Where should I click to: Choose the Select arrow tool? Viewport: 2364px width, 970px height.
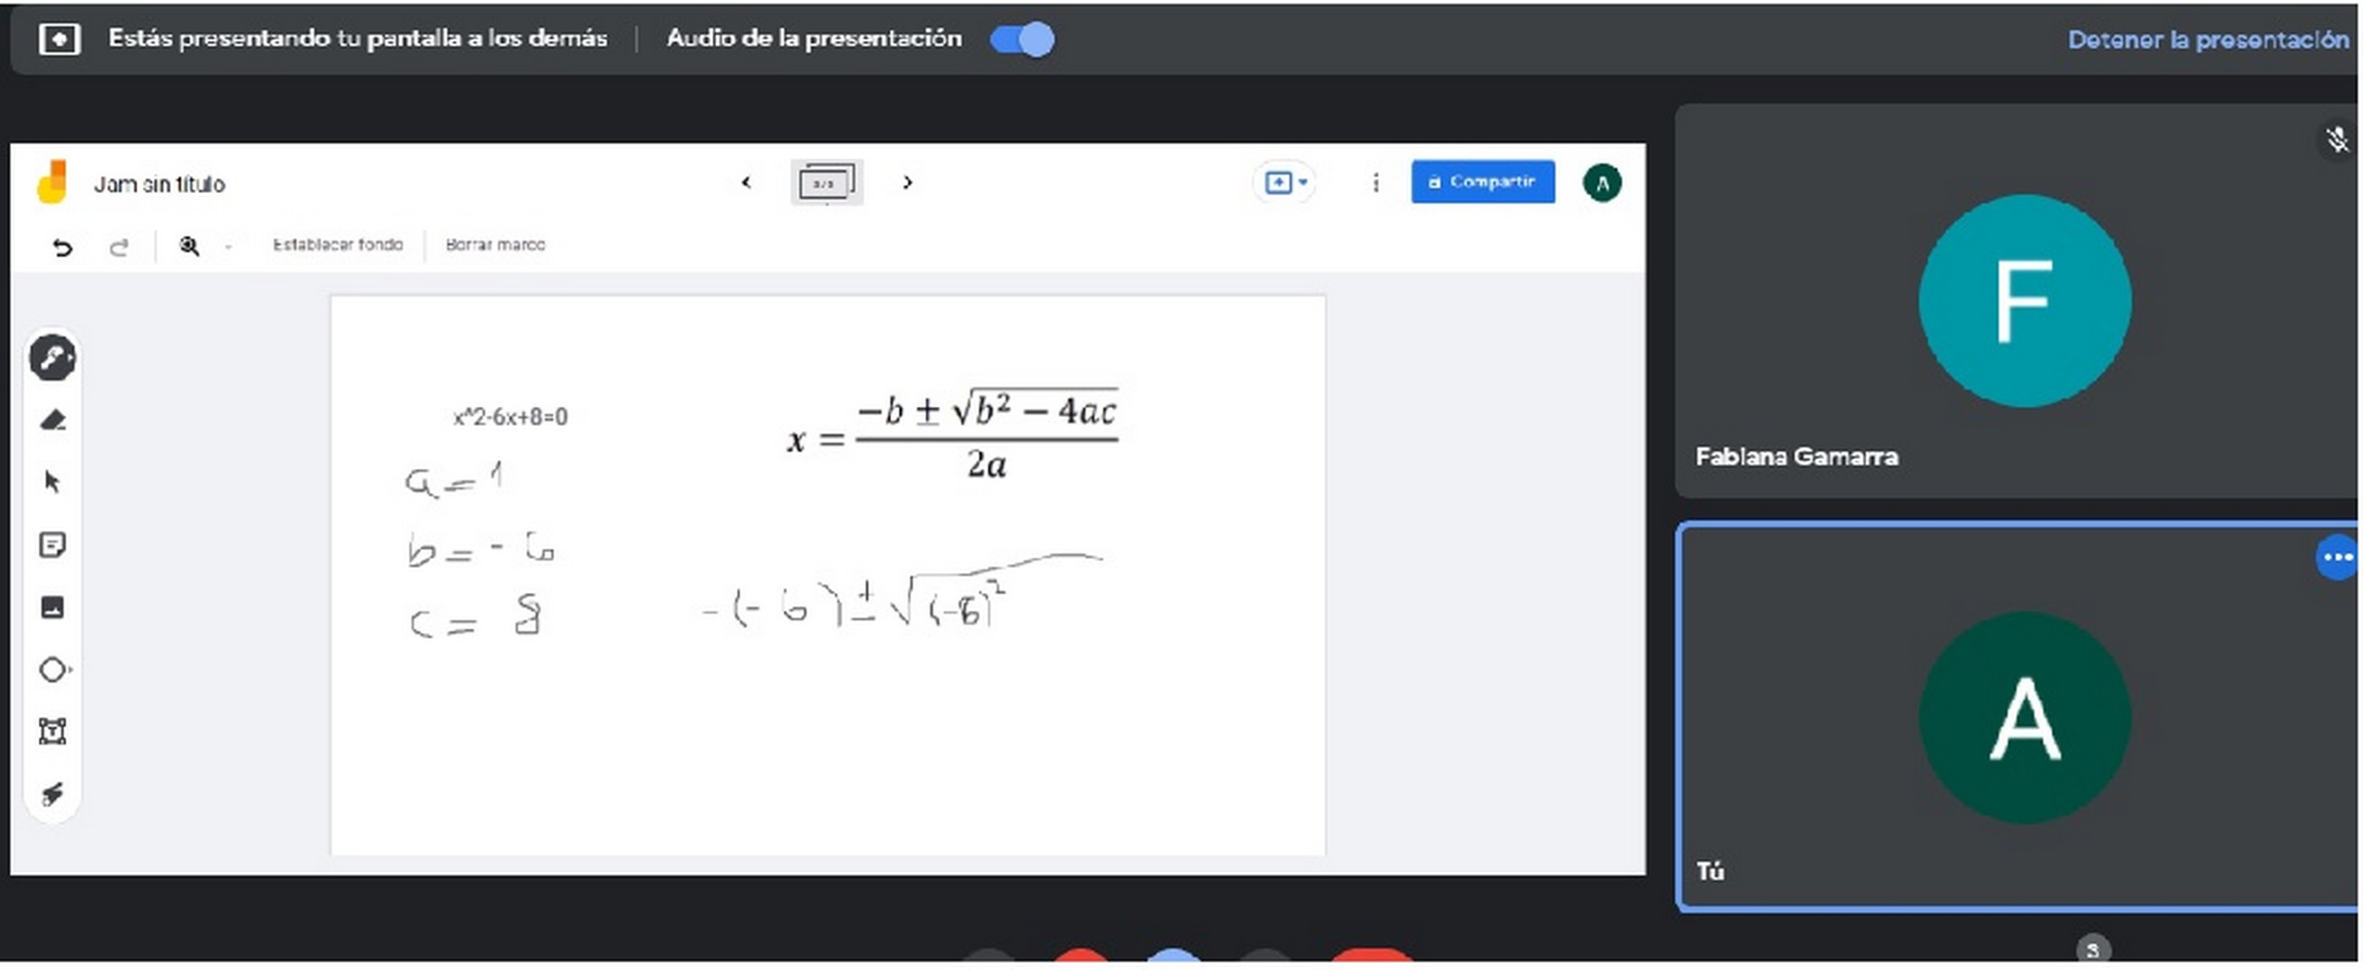52,481
